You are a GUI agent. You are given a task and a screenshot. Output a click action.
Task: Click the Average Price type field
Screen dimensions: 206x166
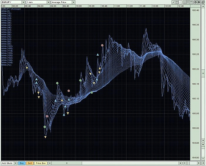coord(62,2)
